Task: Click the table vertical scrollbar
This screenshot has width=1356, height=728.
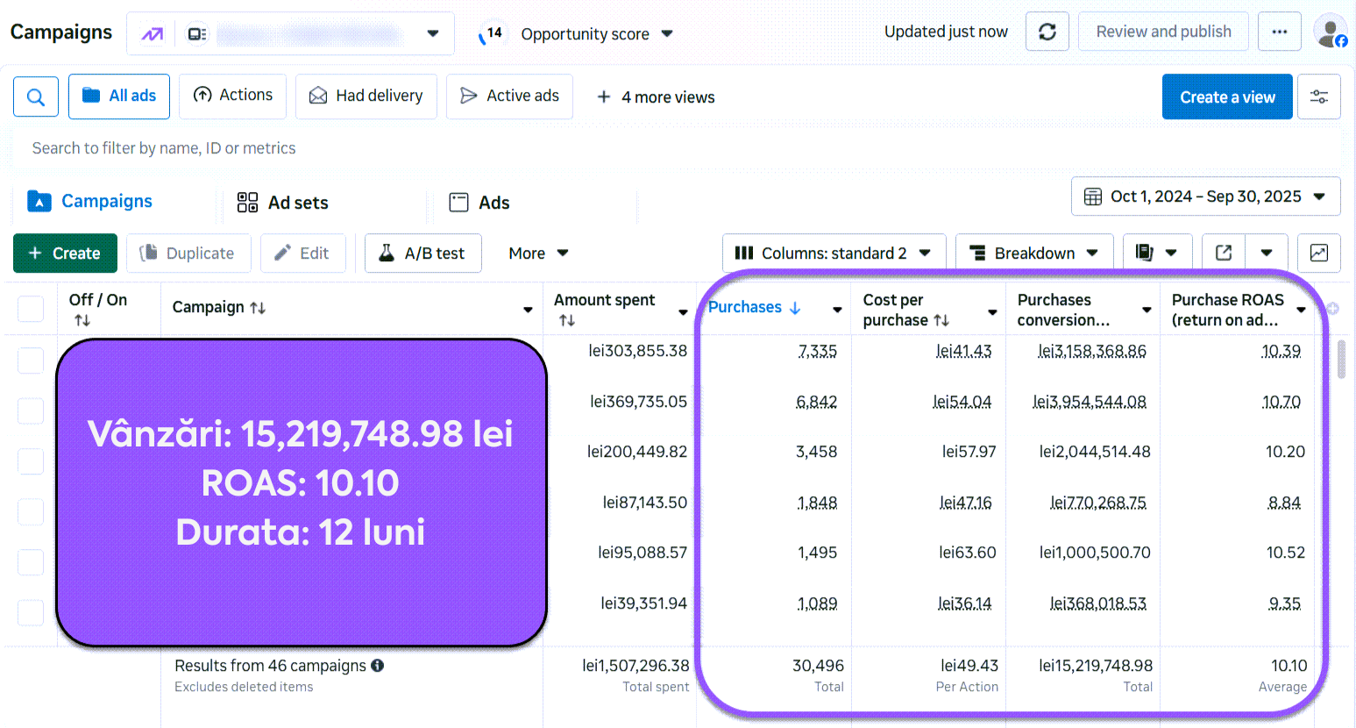Action: [1341, 360]
